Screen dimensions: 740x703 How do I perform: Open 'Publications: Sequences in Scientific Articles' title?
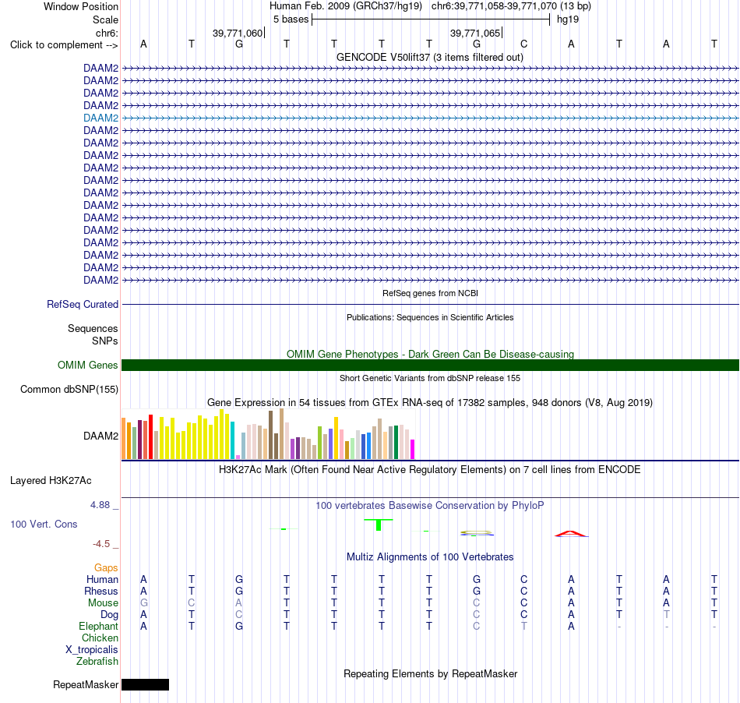(x=430, y=317)
